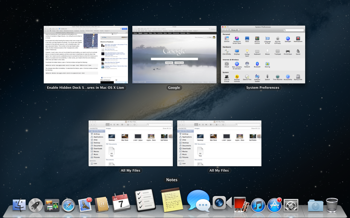350x218 pixels.
Task: Open General pane in System Preferences window
Action: coord(227,39)
